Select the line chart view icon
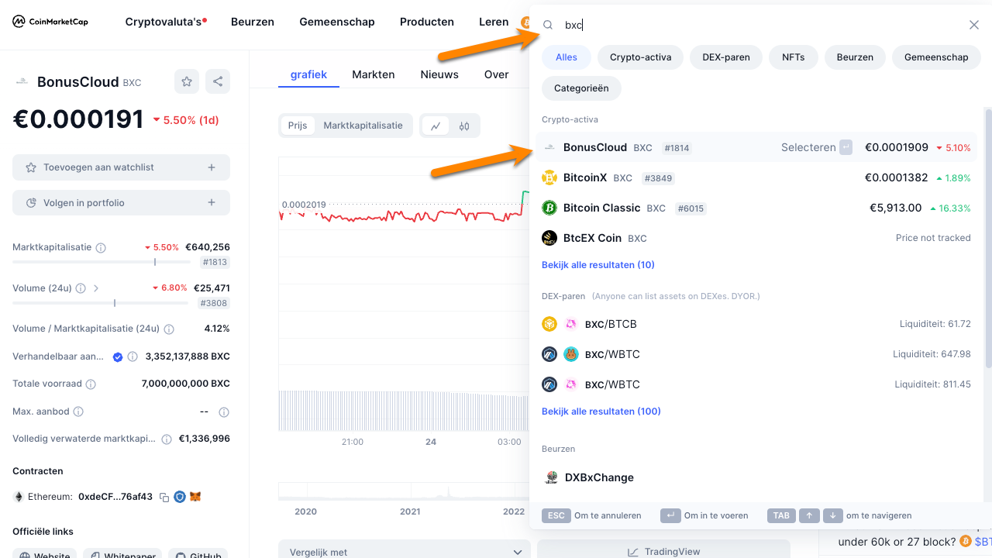992x558 pixels. click(x=436, y=126)
